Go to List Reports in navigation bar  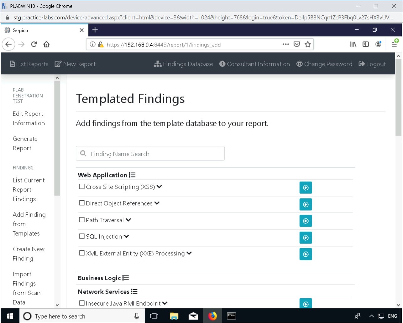29,64
